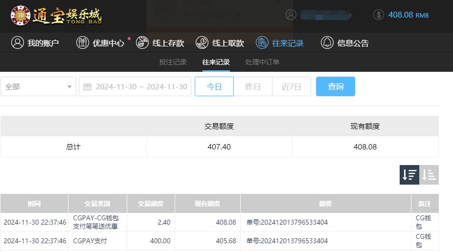Click the calendar icon in date field
Viewport: 453px width, 252px height.
[x=87, y=86]
